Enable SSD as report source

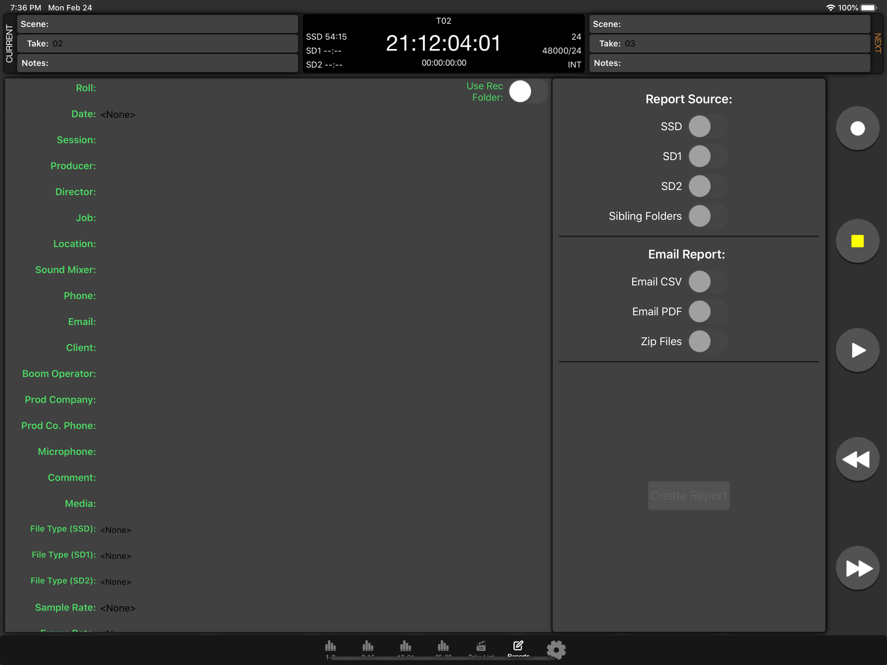pos(708,126)
